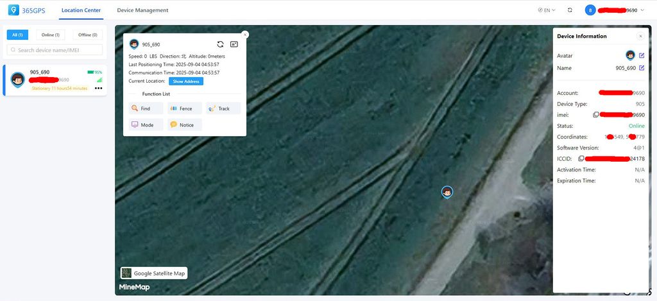Click the search magnifier icon

tap(13, 50)
